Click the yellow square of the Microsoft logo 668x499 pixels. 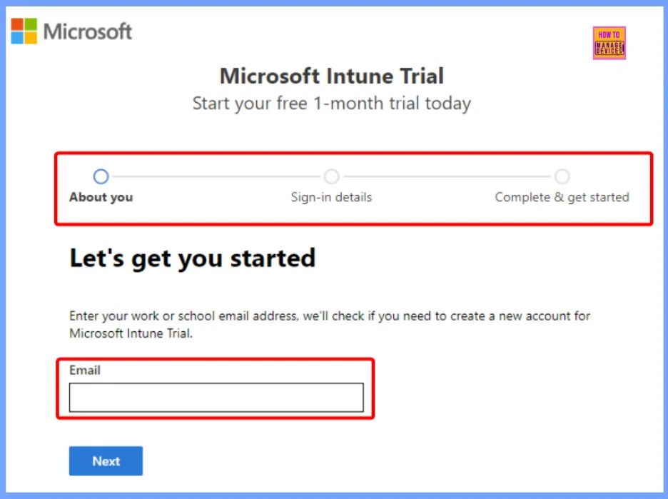[30, 37]
